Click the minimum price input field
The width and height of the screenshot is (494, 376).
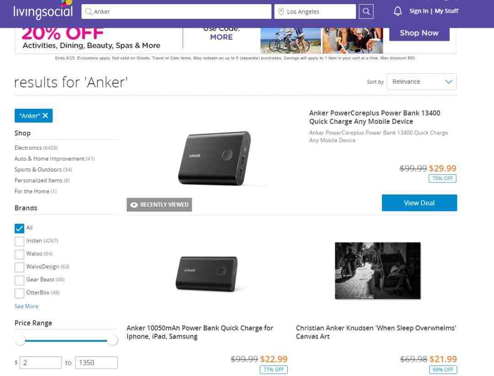[41, 362]
